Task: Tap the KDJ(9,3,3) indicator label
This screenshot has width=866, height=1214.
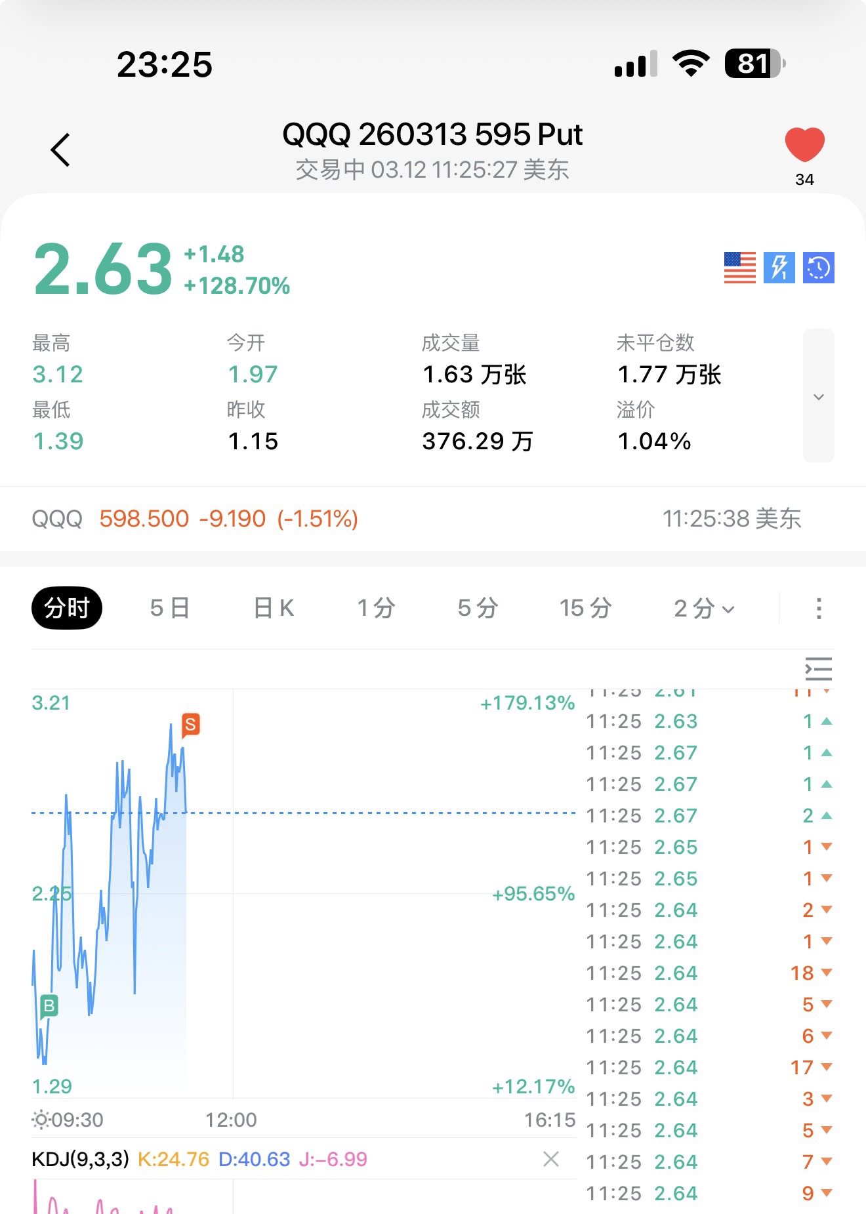Action: pos(80,1159)
